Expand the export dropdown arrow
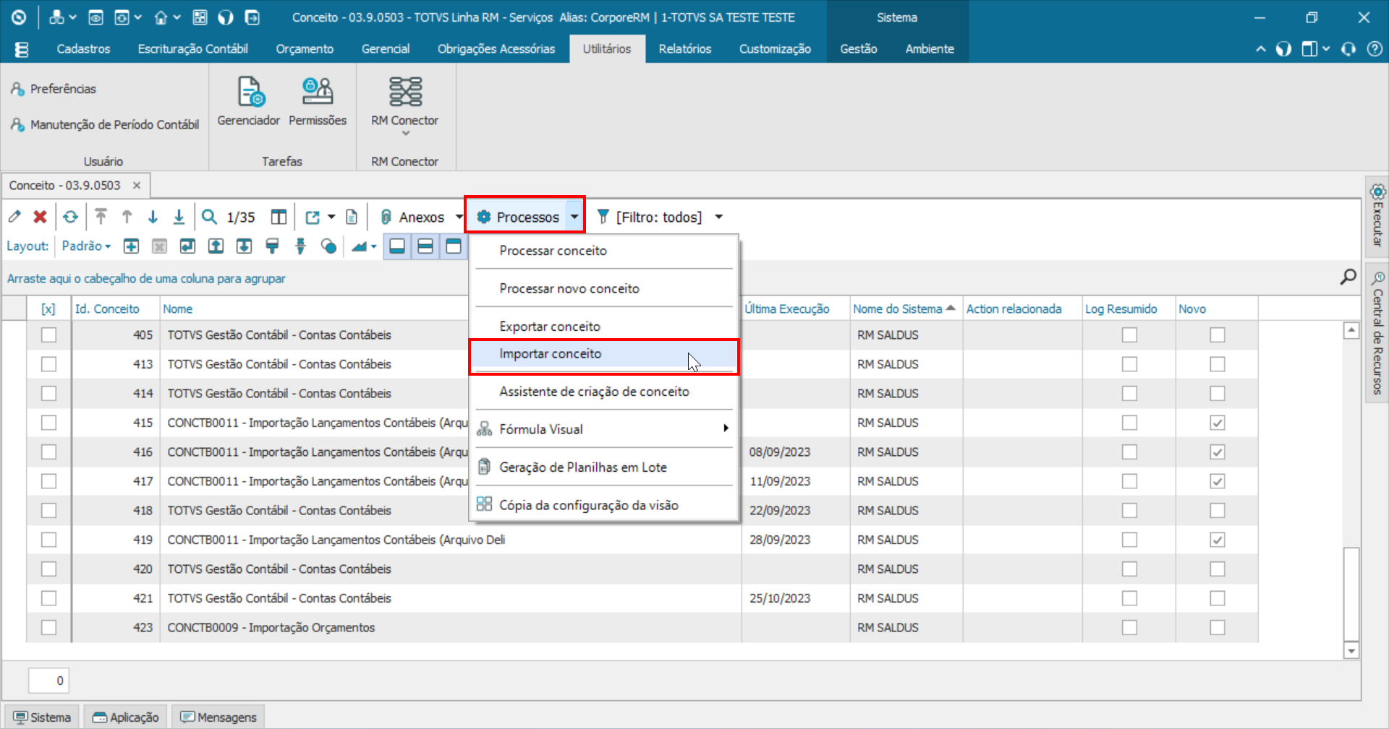The image size is (1389, 729). pyautogui.click(x=331, y=217)
